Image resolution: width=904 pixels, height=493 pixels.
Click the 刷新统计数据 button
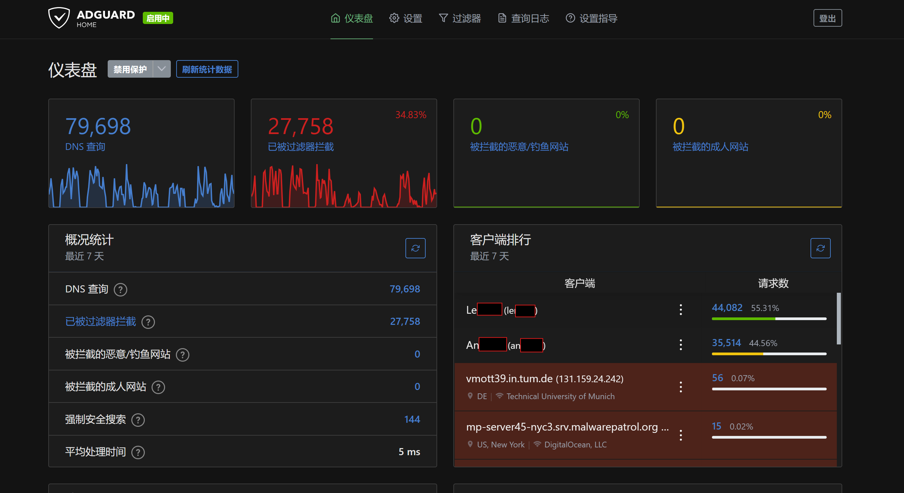tap(207, 69)
